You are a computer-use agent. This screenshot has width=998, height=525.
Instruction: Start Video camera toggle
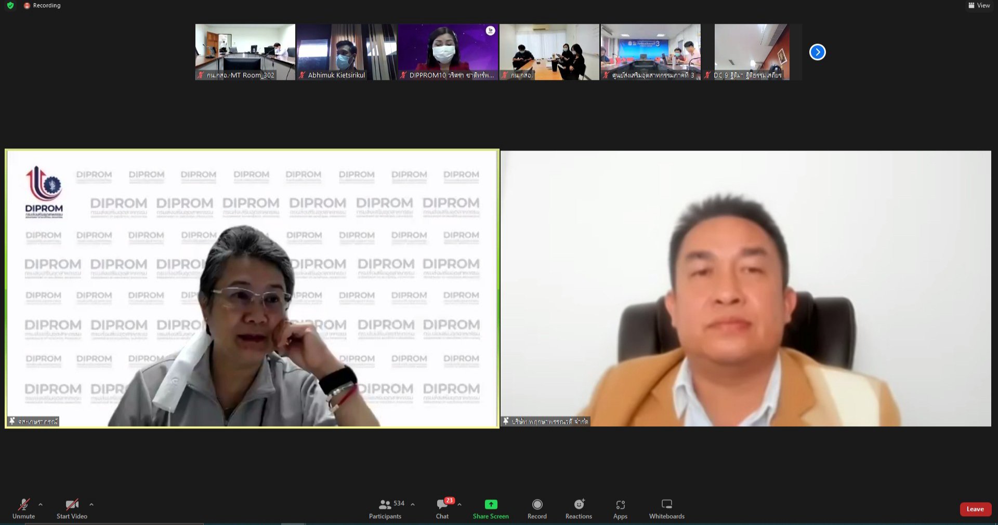point(72,508)
